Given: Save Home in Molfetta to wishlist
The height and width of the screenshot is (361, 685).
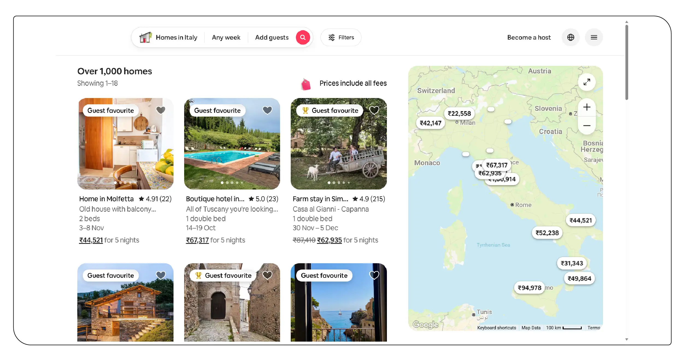Looking at the screenshot, I should point(161,110).
